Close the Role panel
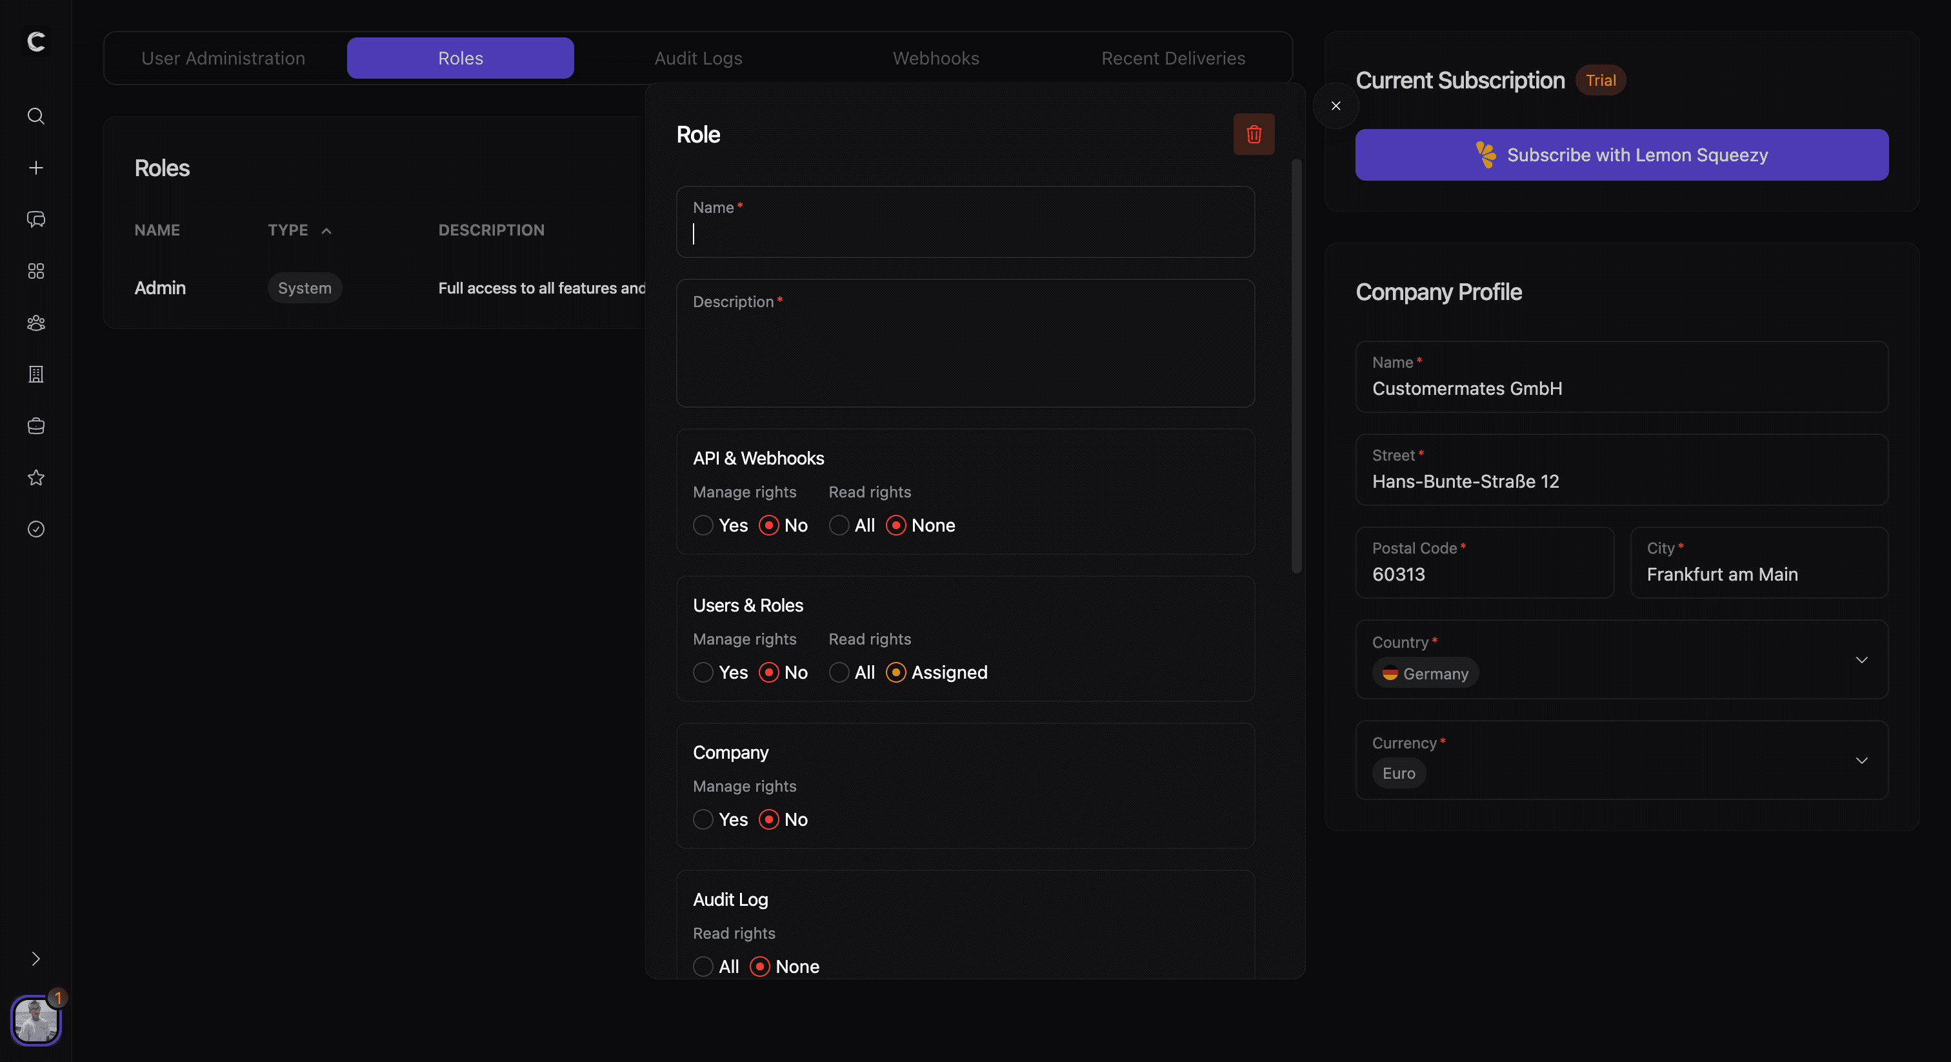Viewport: 1951px width, 1062px height. [x=1336, y=106]
